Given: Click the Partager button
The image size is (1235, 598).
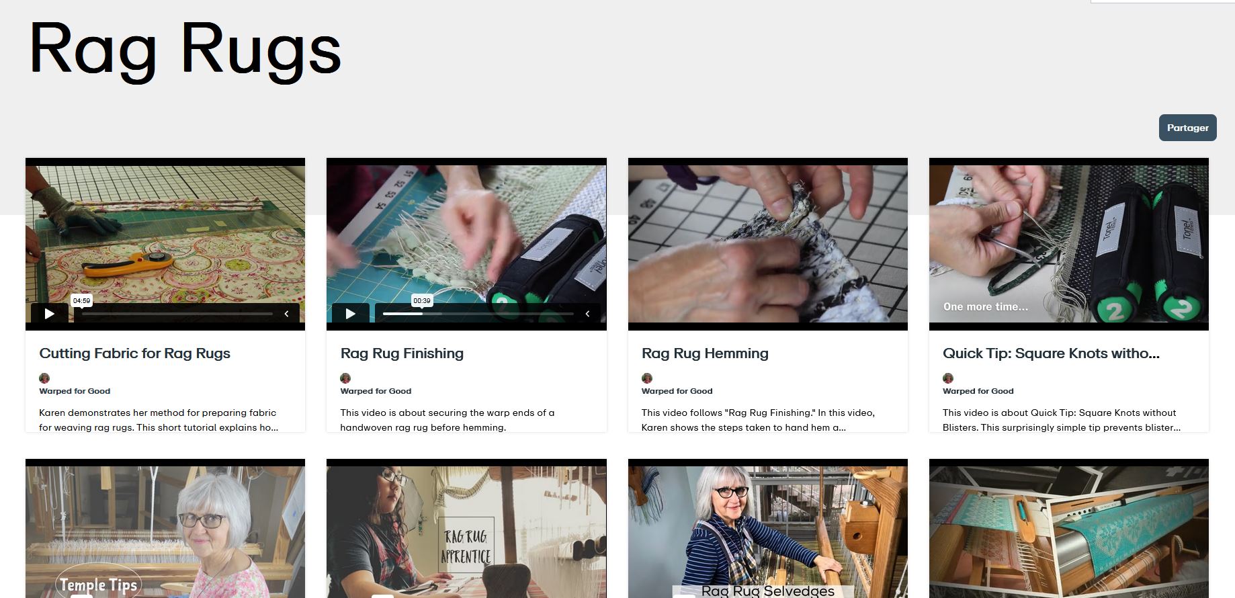Looking at the screenshot, I should pyautogui.click(x=1187, y=128).
